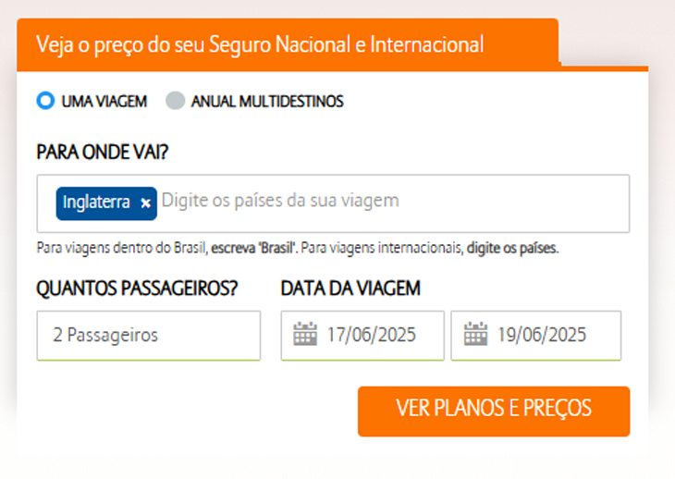Click the bold "escreva 'Brasil'" hint text
The image size is (675, 479).
coord(253,249)
